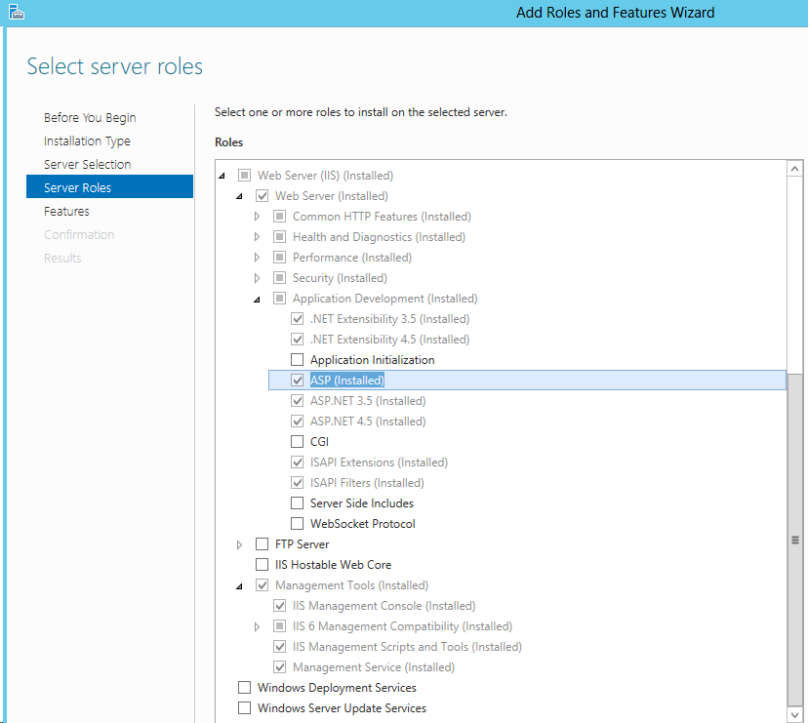Screen dimensions: 808x723
Task: Open the Installation Type step
Action: pyautogui.click(x=87, y=141)
